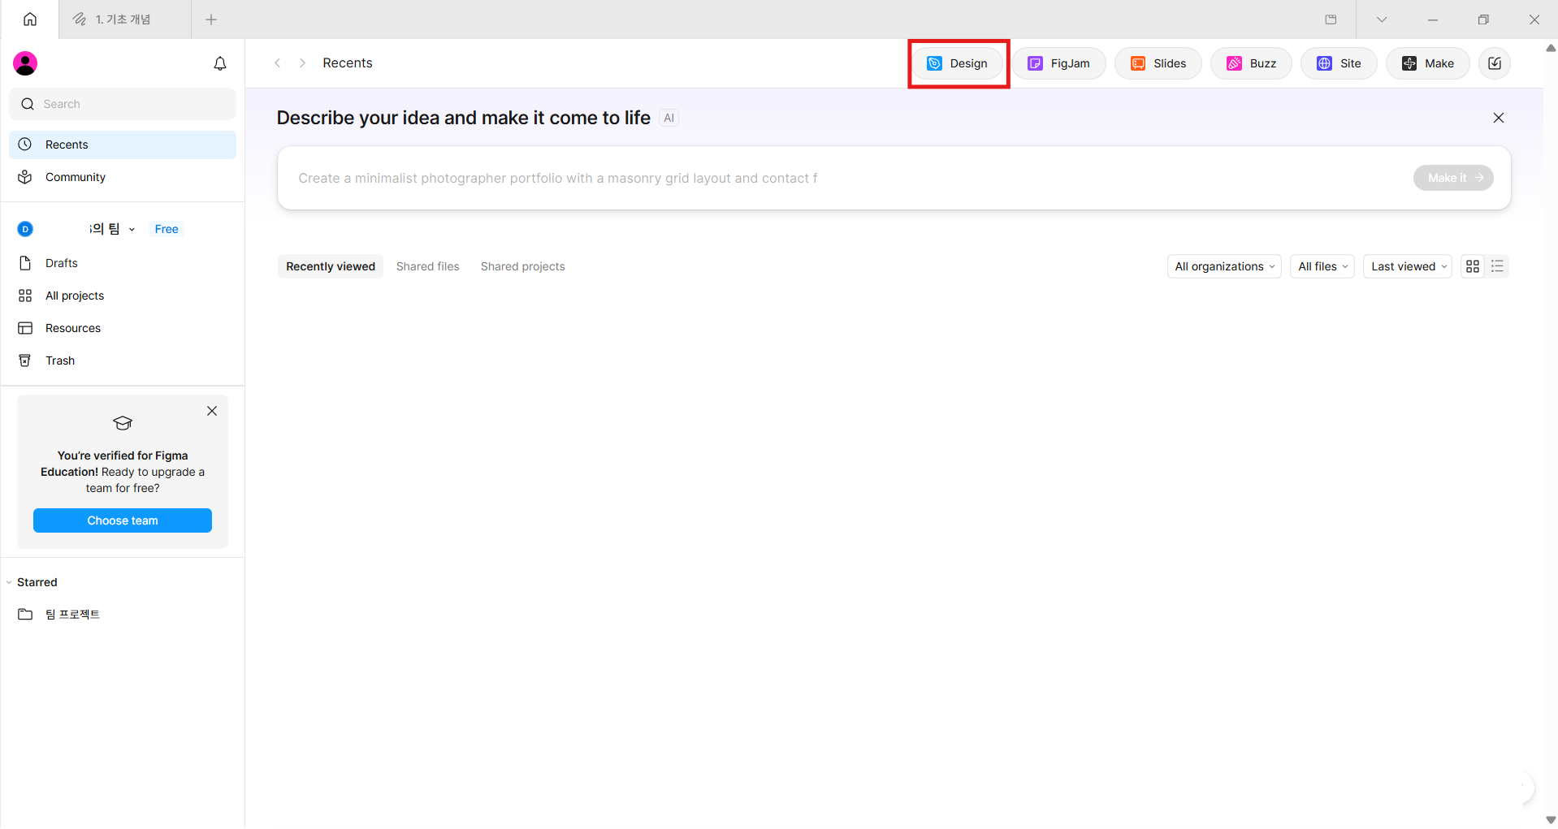
Task: Create a new Slides deck
Action: (1158, 63)
